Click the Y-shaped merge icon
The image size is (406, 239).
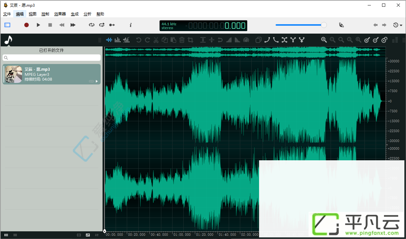pos(293,40)
